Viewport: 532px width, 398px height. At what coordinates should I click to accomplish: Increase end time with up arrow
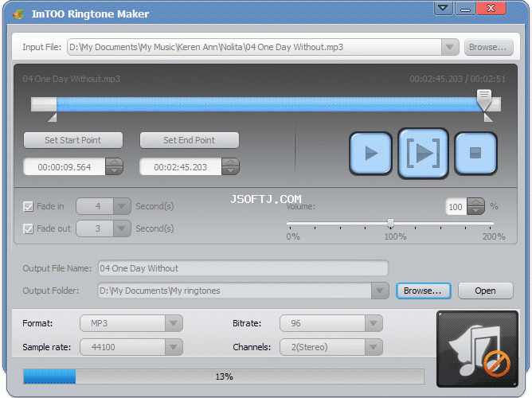pos(231,162)
